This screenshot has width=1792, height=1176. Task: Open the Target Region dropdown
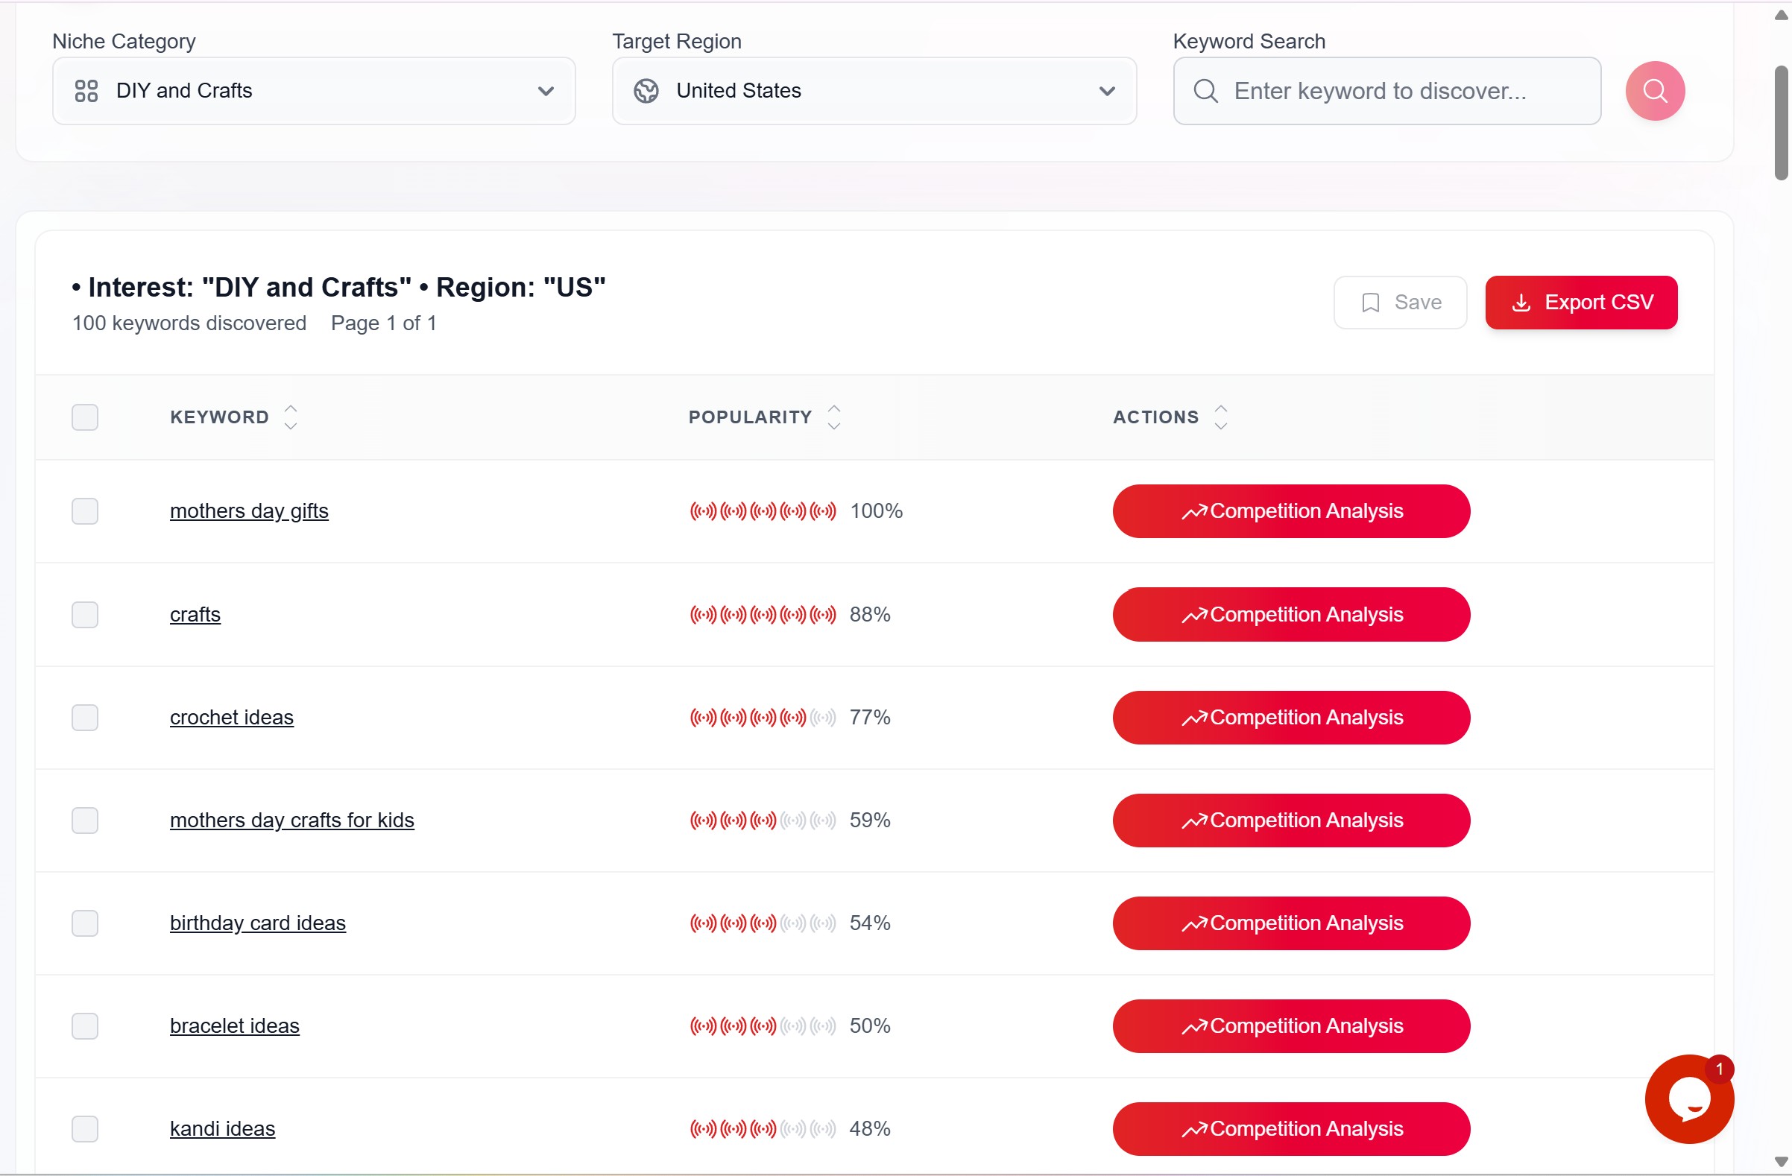(874, 91)
